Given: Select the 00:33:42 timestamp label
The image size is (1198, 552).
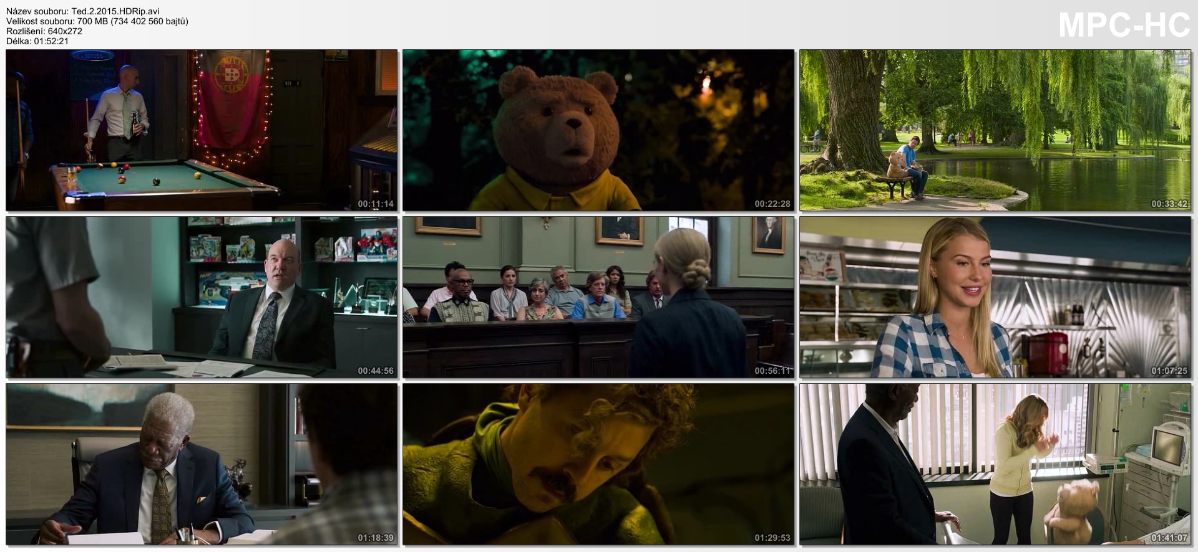Looking at the screenshot, I should pyautogui.click(x=1169, y=204).
